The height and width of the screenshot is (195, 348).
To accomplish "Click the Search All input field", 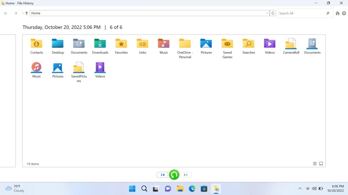I will [299, 13].
